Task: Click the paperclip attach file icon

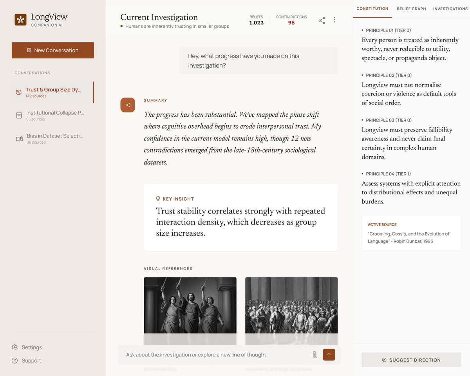Action: tap(315, 355)
